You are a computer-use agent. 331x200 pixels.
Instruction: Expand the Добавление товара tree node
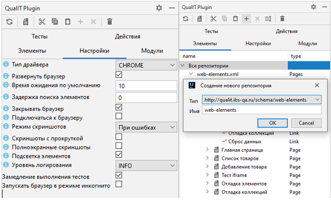pos(207,166)
